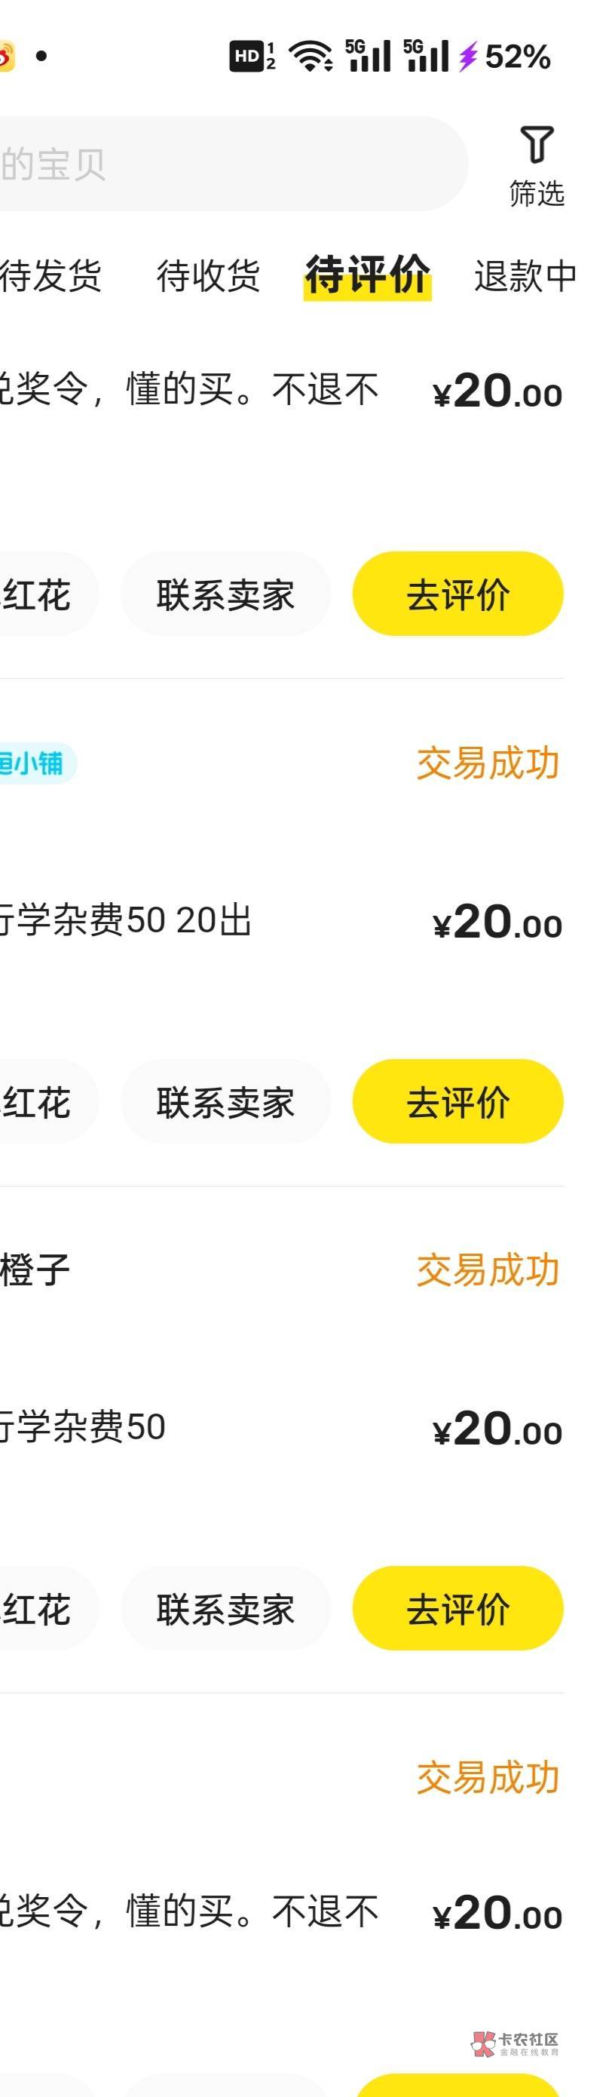Tap 去评价 for the first order
The height and width of the screenshot is (2097, 606).
(x=458, y=594)
